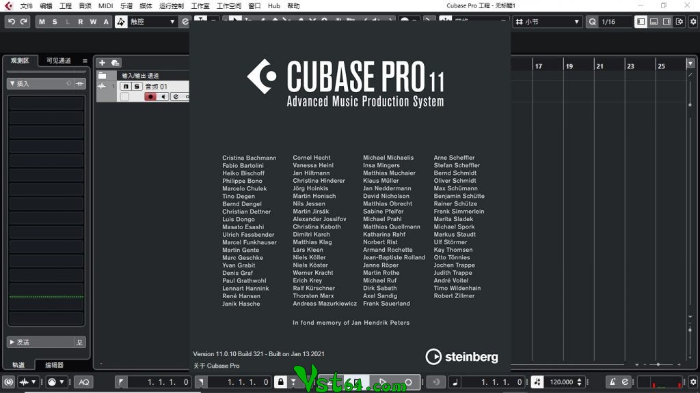Viewport: 700px width, 393px height.
Task: Switch to the 可见通道 tab
Action: pos(59,61)
